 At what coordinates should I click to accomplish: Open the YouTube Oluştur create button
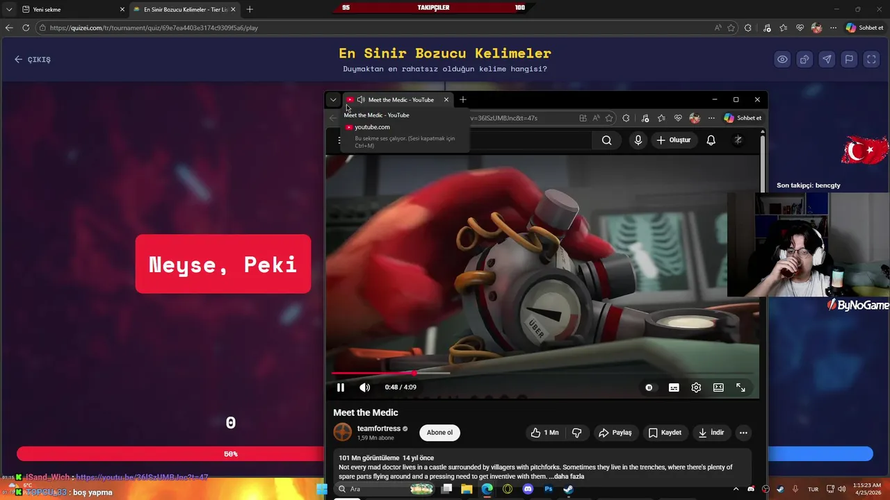(673, 140)
